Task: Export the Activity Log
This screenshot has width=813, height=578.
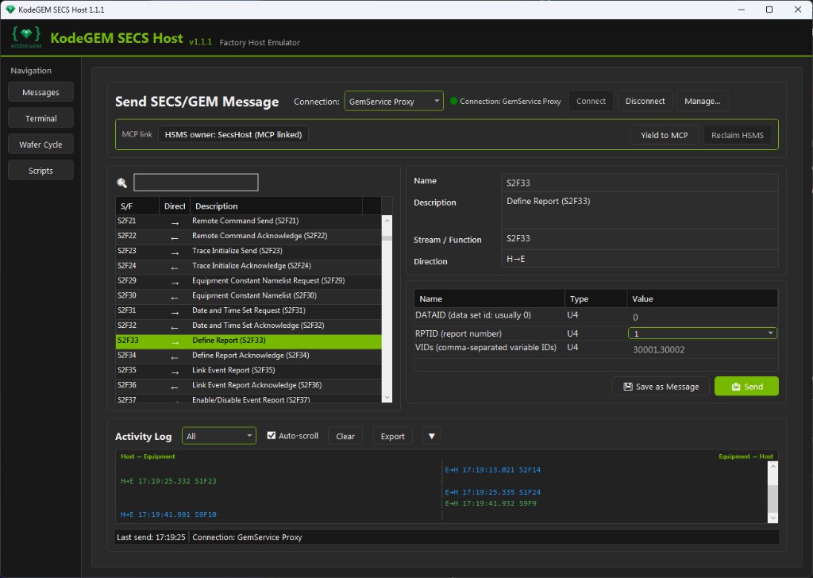Action: [x=392, y=436]
